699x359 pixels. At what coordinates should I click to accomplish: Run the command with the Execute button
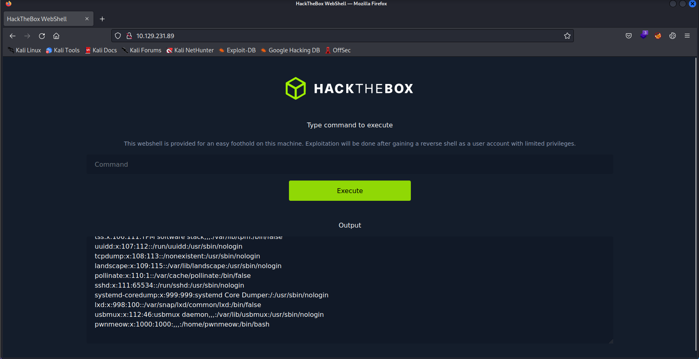350,191
